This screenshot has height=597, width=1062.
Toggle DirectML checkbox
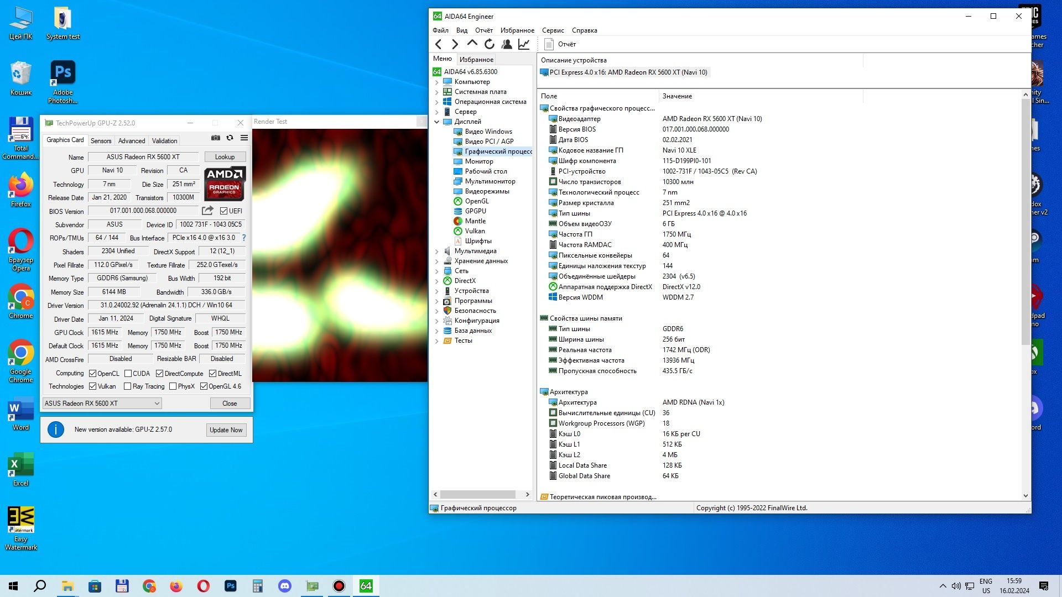pos(212,374)
